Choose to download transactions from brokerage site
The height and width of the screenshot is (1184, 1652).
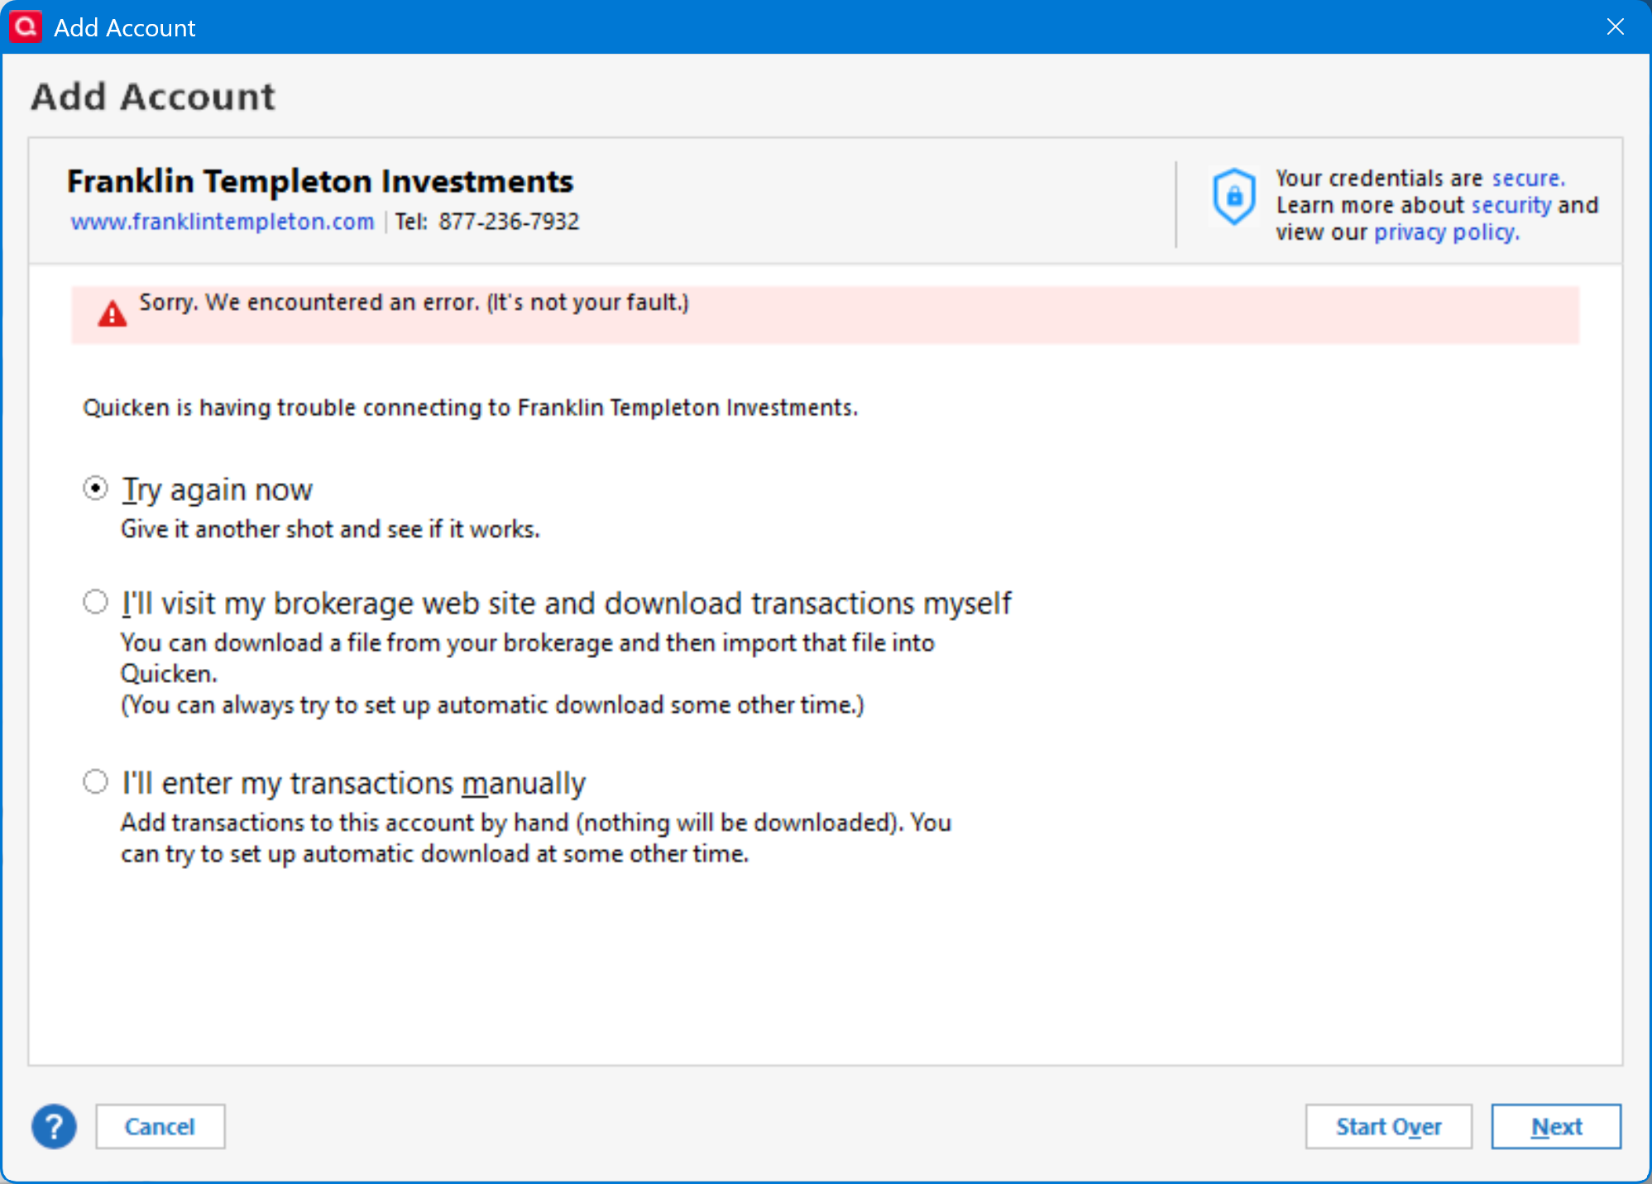pyautogui.click(x=95, y=602)
